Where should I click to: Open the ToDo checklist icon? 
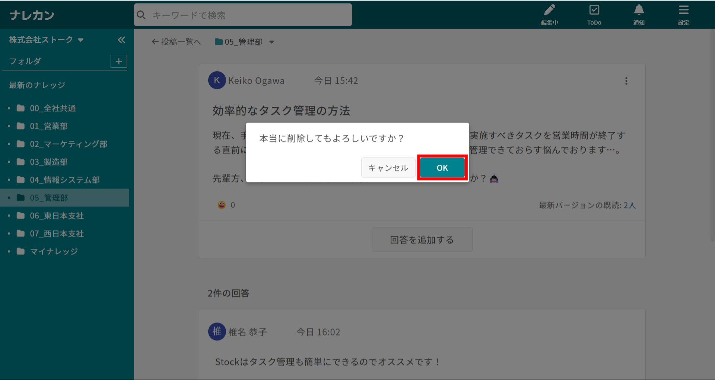pyautogui.click(x=594, y=15)
